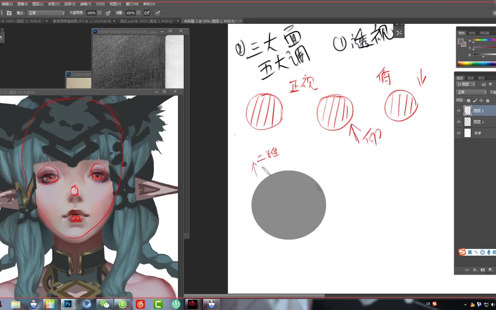The image size is (496, 310).
Task: Click opacity 100% input field
Action: click(x=91, y=13)
